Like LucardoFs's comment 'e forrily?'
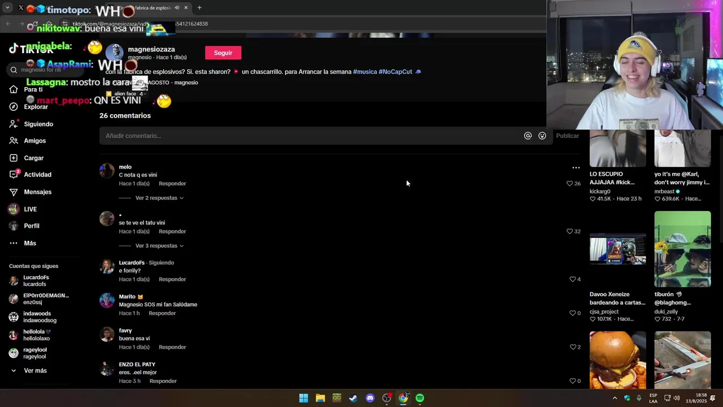The image size is (723, 407). click(572, 279)
